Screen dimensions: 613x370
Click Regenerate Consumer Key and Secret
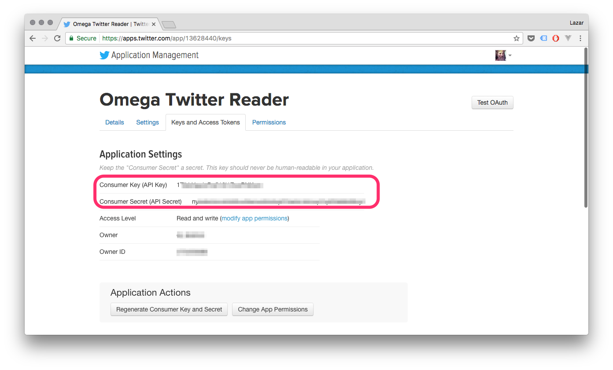pyautogui.click(x=169, y=309)
